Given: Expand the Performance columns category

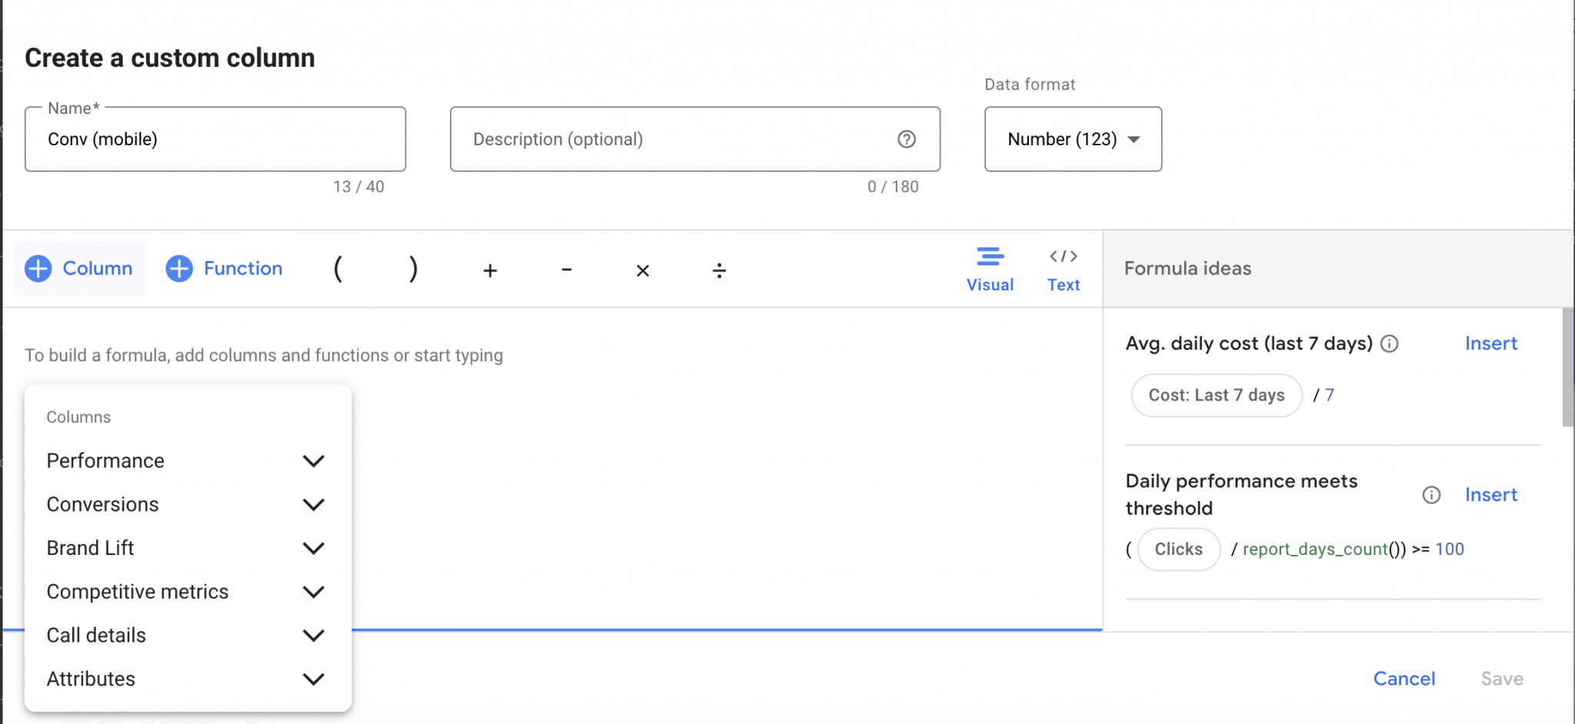Looking at the screenshot, I should (x=313, y=460).
